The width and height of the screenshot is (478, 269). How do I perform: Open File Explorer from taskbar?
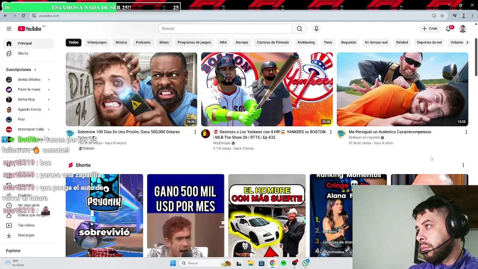tap(251, 263)
